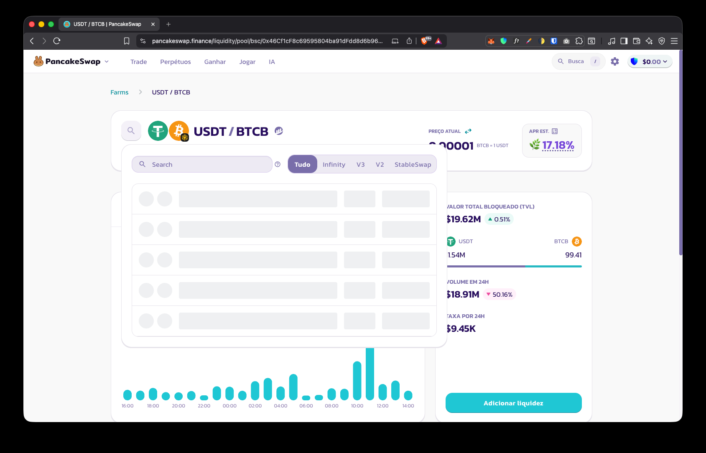Click the Adicionar liquidez button
Viewport: 706px width, 453px height.
514,403
